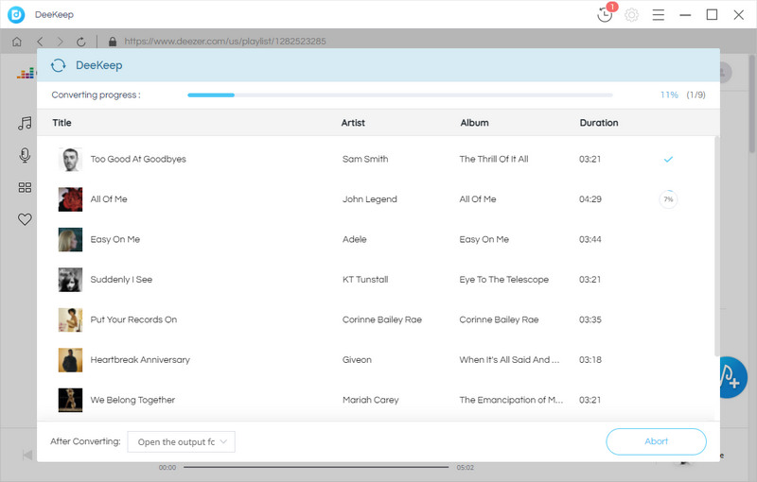This screenshot has width=757, height=482.
Task: Open Favorites heart icon in sidebar
Action: (x=25, y=219)
